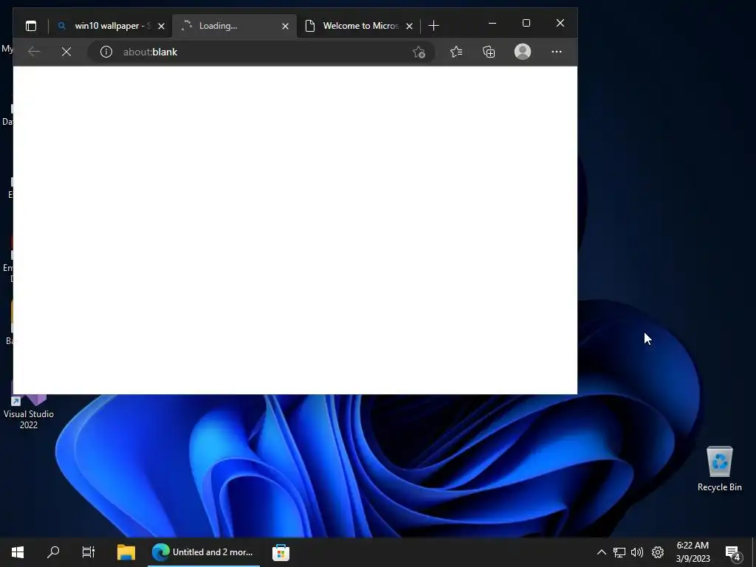Screen dimensions: 756x567
Task: Open the profile avatar menu
Action: point(523,52)
